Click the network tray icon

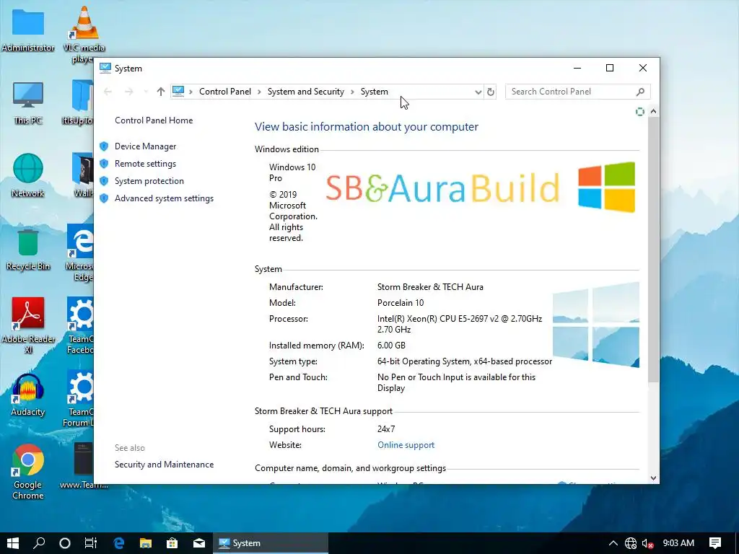coord(631,543)
